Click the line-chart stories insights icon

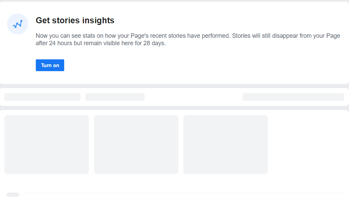coord(17,24)
